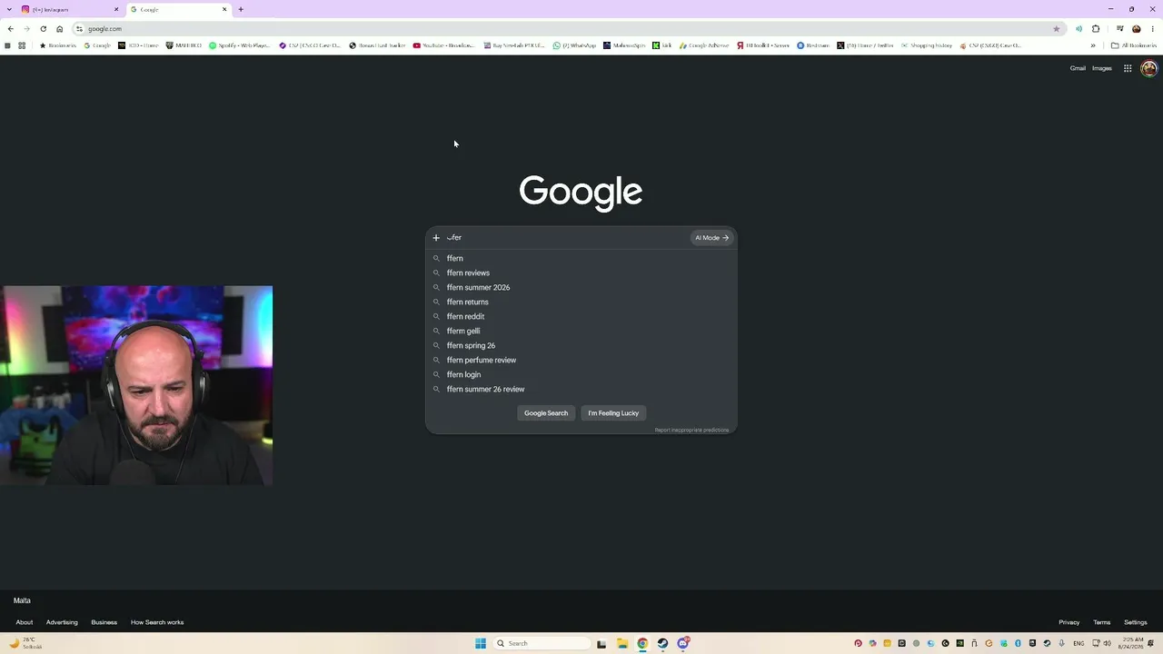Open the weather widget on the taskbar

26,643
